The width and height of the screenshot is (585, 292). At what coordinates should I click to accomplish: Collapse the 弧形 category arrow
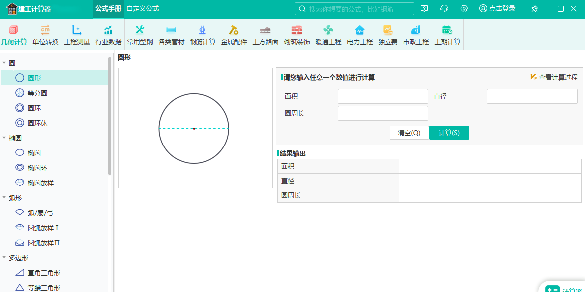tap(4, 198)
